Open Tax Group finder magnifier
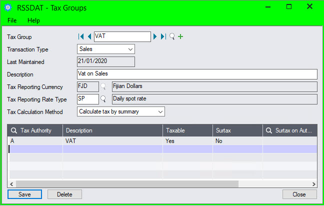This screenshot has height=206, width=324. pos(172,36)
